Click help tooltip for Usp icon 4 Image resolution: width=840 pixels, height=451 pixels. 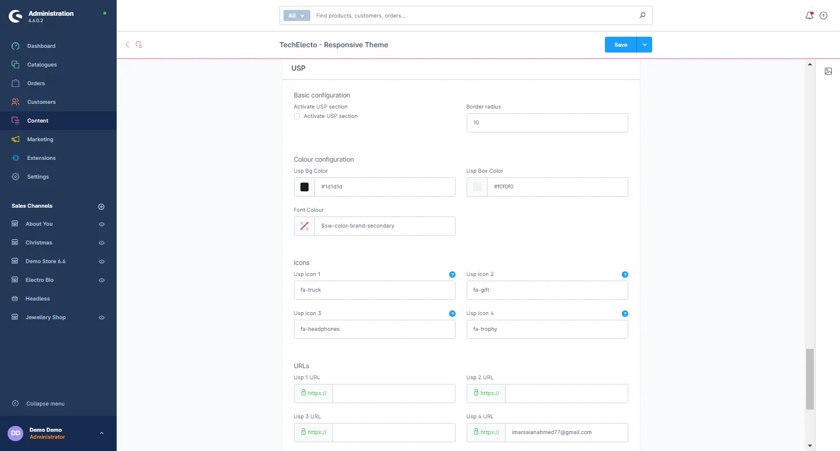click(x=625, y=313)
